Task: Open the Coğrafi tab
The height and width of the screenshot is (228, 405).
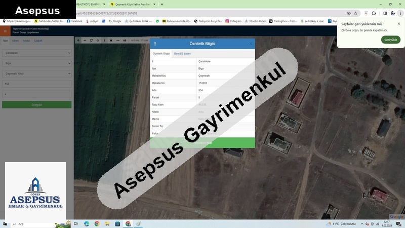Action: (x=38, y=40)
